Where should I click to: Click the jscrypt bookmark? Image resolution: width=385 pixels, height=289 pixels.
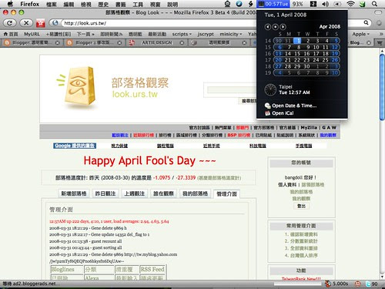point(206,34)
